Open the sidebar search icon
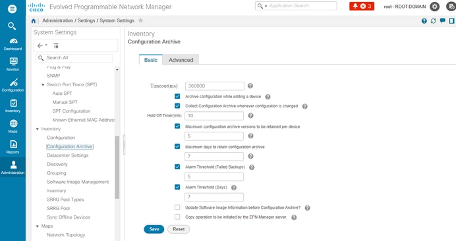 coord(12,26)
